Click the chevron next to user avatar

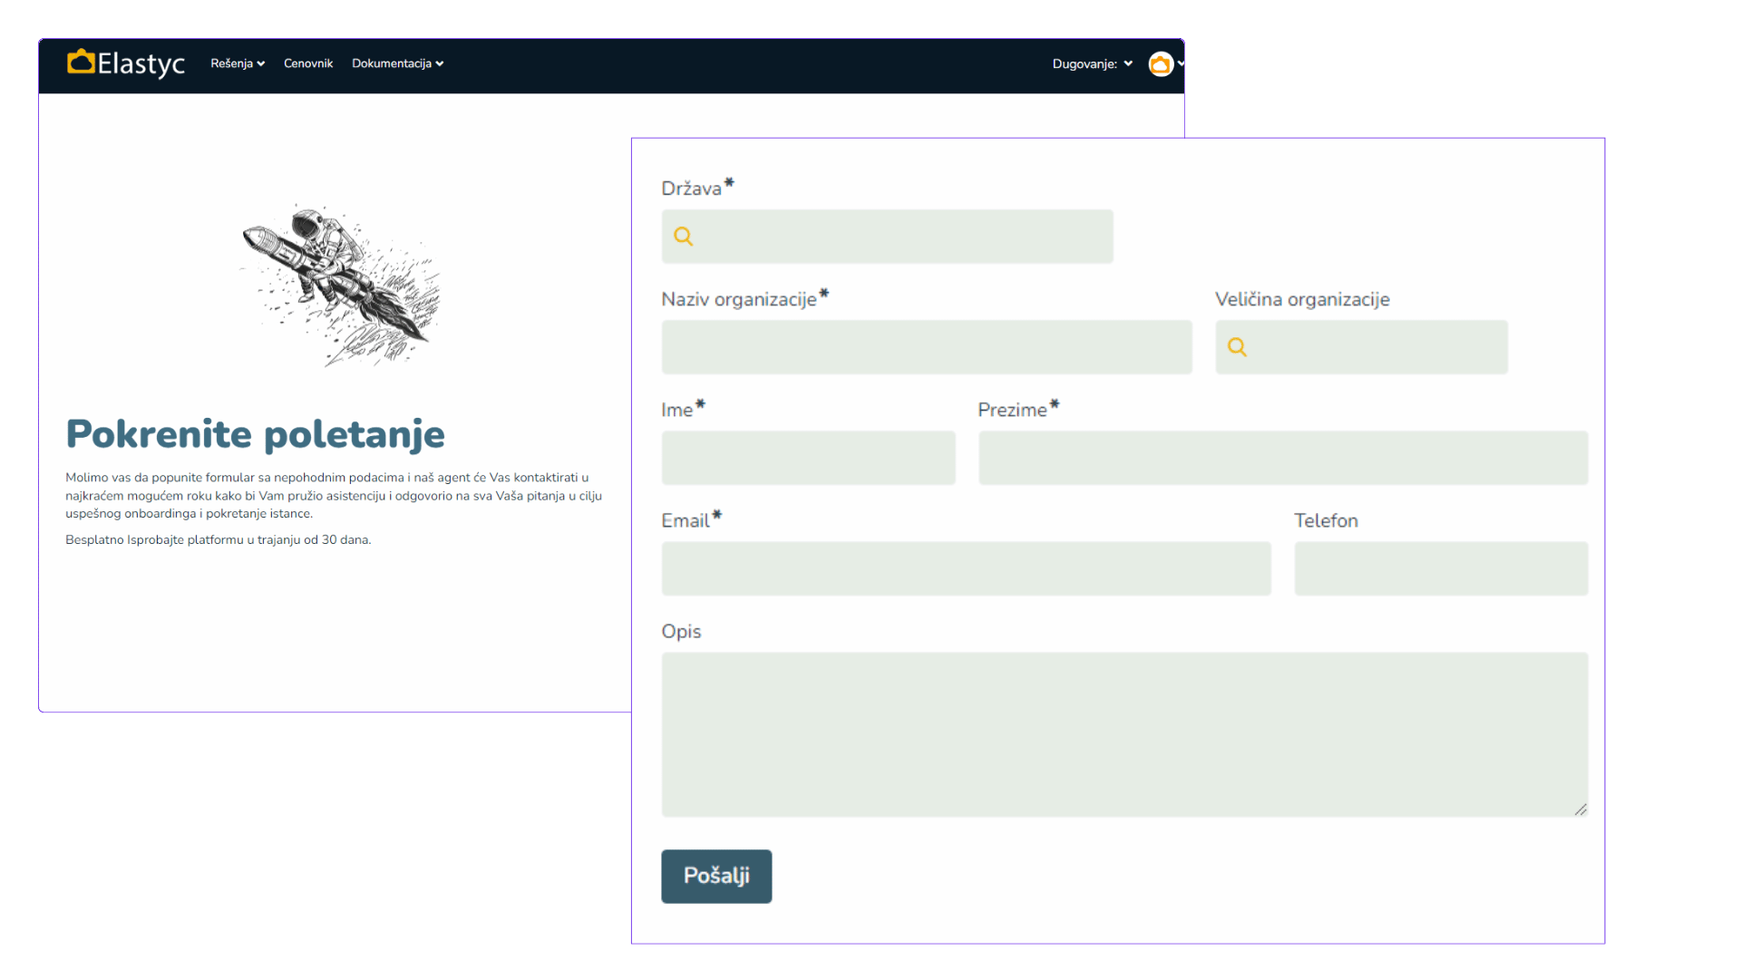pyautogui.click(x=1181, y=63)
